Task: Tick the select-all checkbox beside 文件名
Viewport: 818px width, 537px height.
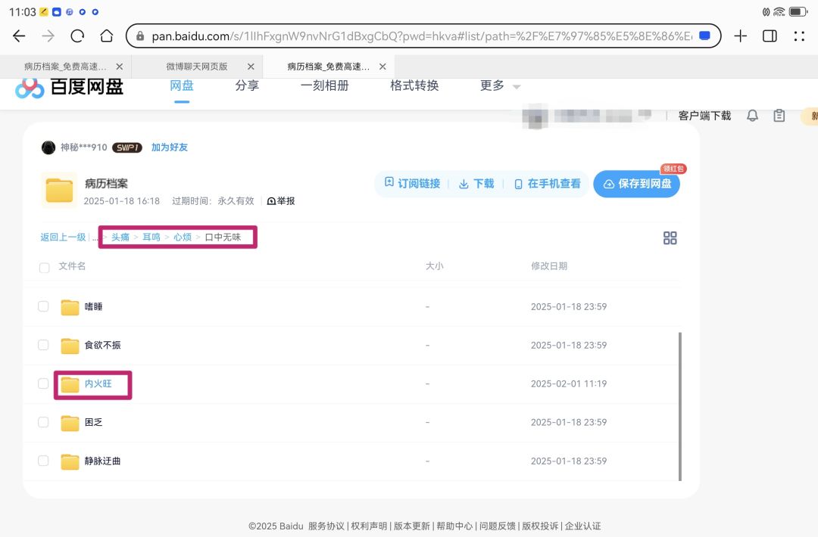Action: 45,268
